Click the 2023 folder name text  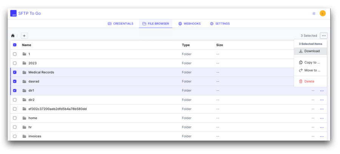click(32, 63)
